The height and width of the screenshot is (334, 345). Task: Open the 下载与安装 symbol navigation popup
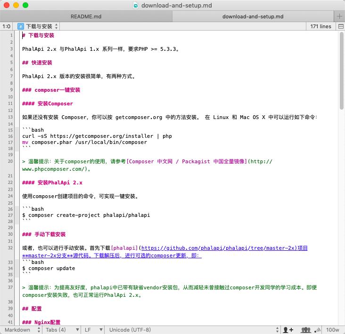tap(38, 26)
